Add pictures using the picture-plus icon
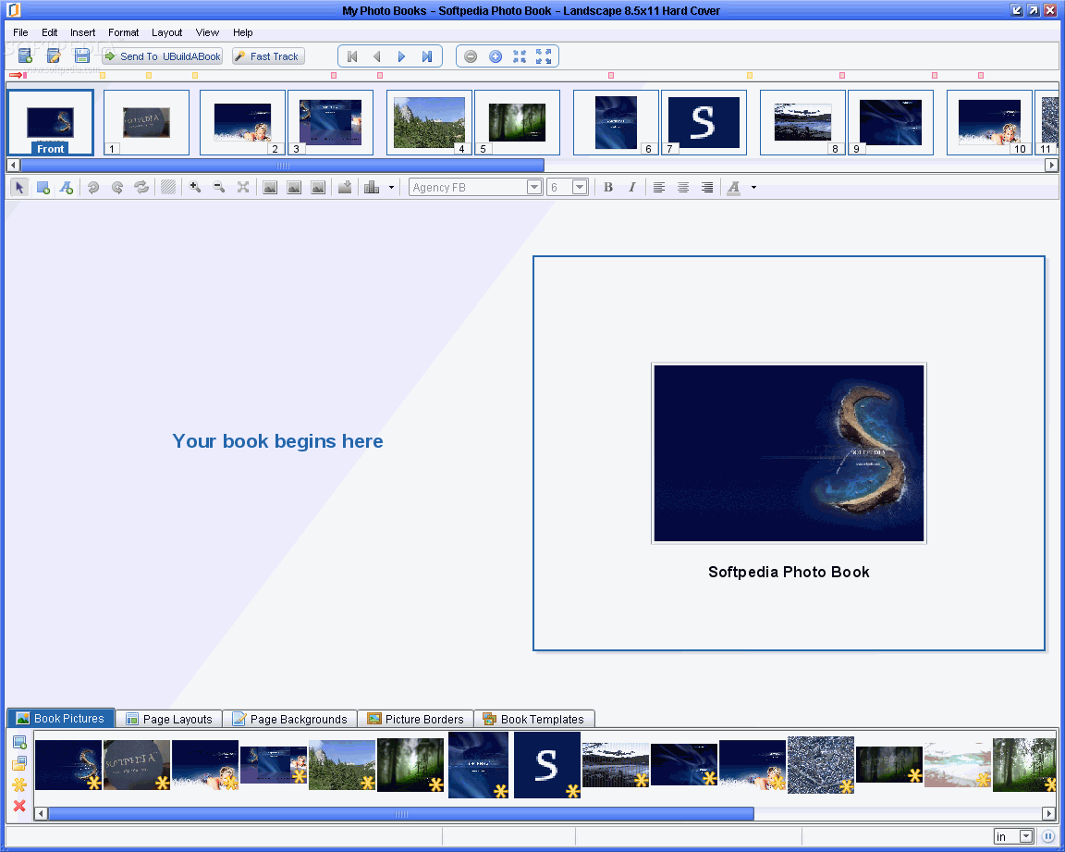The height and width of the screenshot is (852, 1065). (x=19, y=742)
